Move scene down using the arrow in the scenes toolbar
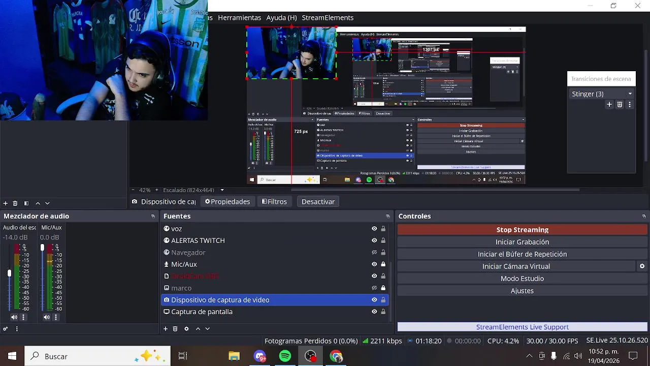This screenshot has height=366, width=650. tap(47, 203)
